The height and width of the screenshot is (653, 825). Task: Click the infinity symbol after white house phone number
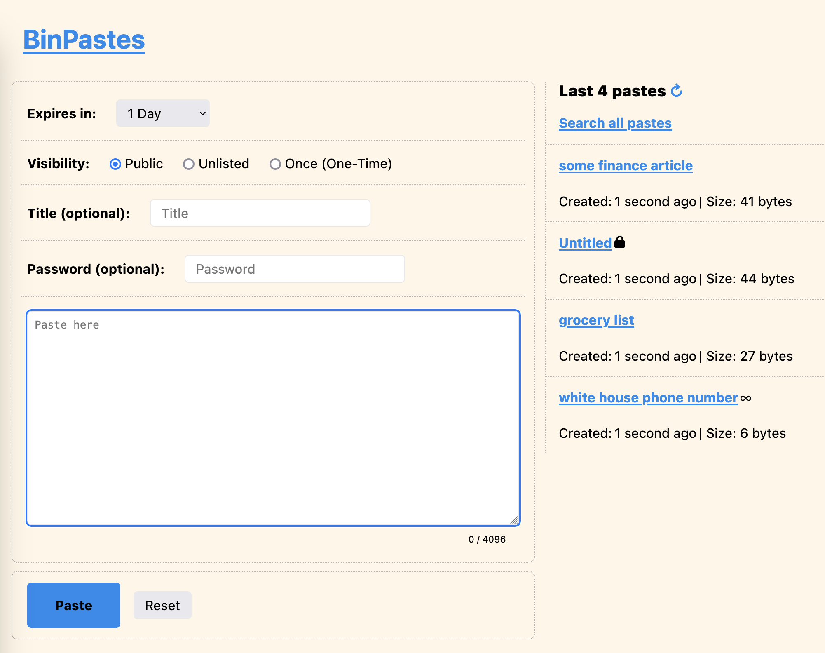(x=745, y=398)
